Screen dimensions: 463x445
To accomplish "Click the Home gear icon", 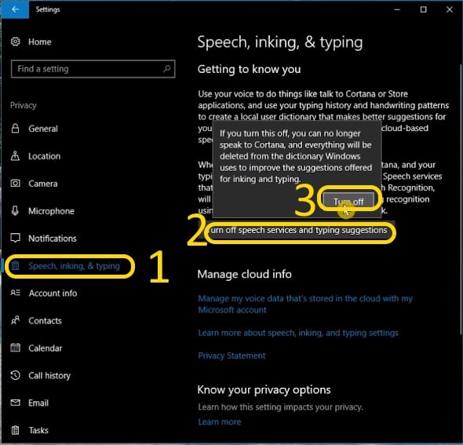I will (x=16, y=42).
